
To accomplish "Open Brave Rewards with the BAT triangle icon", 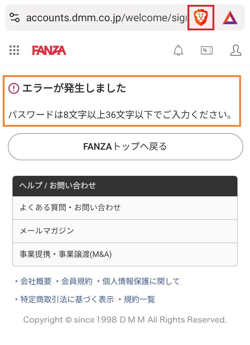I will click(x=230, y=17).
